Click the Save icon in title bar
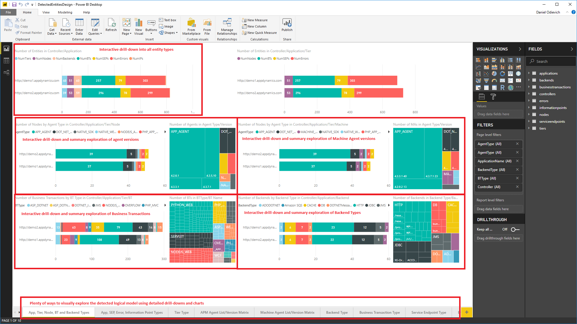This screenshot has height=324, width=577. pyautogui.click(x=14, y=5)
